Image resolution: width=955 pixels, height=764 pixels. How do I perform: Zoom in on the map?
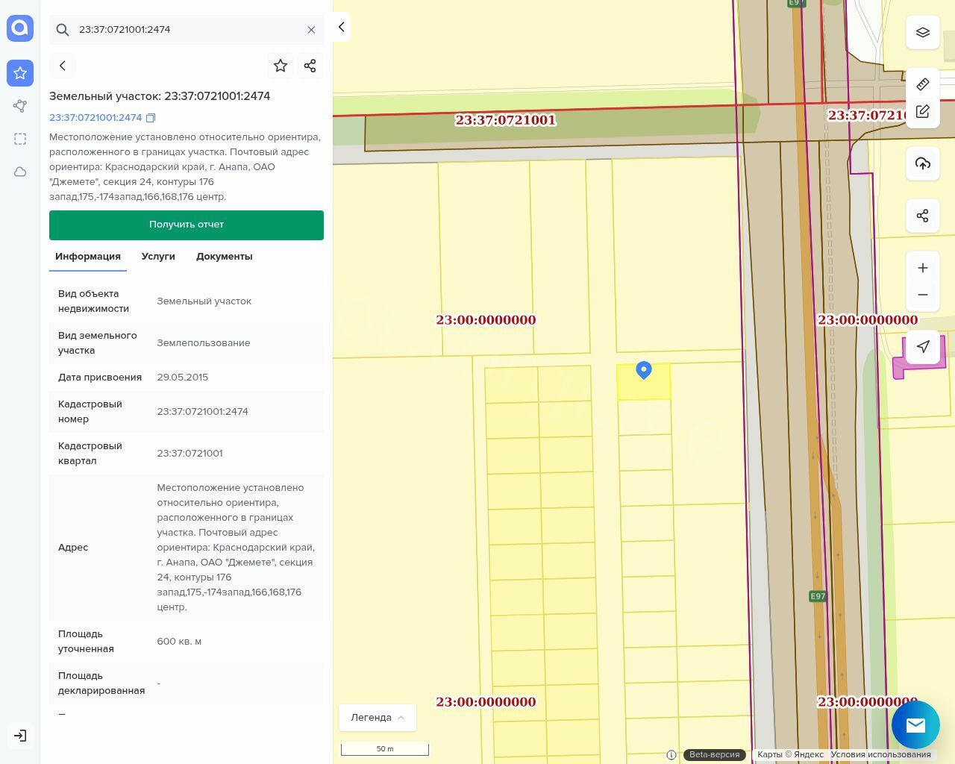point(923,268)
